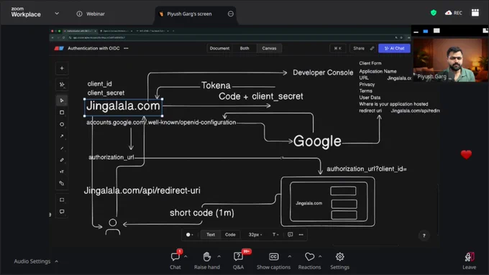Open the Zoom view layout grid icon

[x=475, y=13]
